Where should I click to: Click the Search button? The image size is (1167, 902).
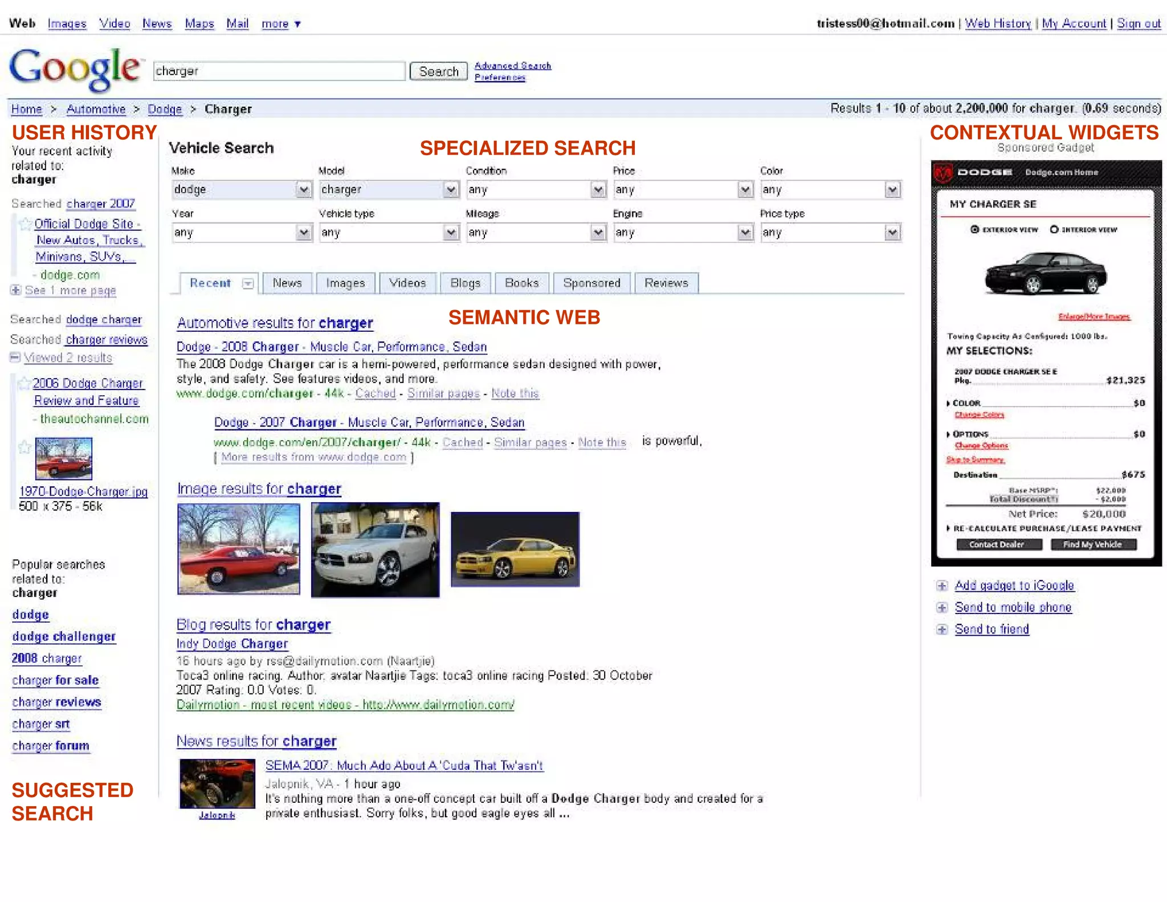tap(439, 71)
